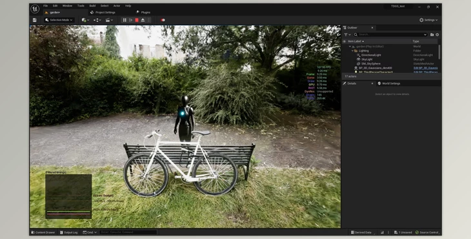
Task: Open the Window menu
Action: point(67,6)
